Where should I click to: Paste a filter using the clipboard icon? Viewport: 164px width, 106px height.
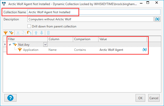coord(29,33)
